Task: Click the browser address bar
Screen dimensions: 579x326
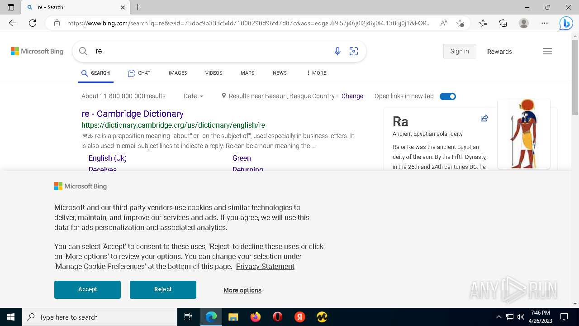Action: (249, 23)
